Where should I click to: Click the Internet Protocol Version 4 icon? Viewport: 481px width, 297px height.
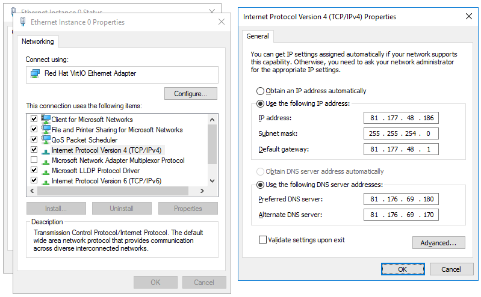click(46, 150)
